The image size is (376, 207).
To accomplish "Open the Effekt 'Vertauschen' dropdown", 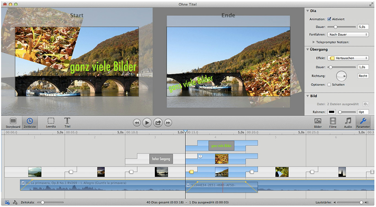I will (x=348, y=58).
